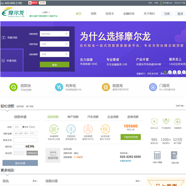
Task: Click the captcha image to refresh
Action: click(x=30, y=147)
